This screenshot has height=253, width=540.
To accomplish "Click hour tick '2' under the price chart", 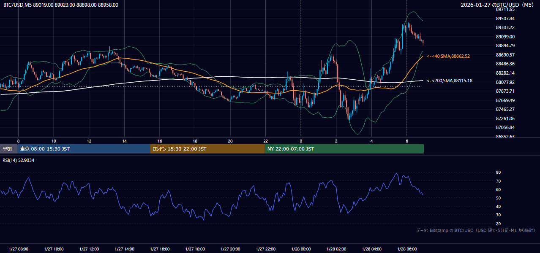I will point(336,141).
